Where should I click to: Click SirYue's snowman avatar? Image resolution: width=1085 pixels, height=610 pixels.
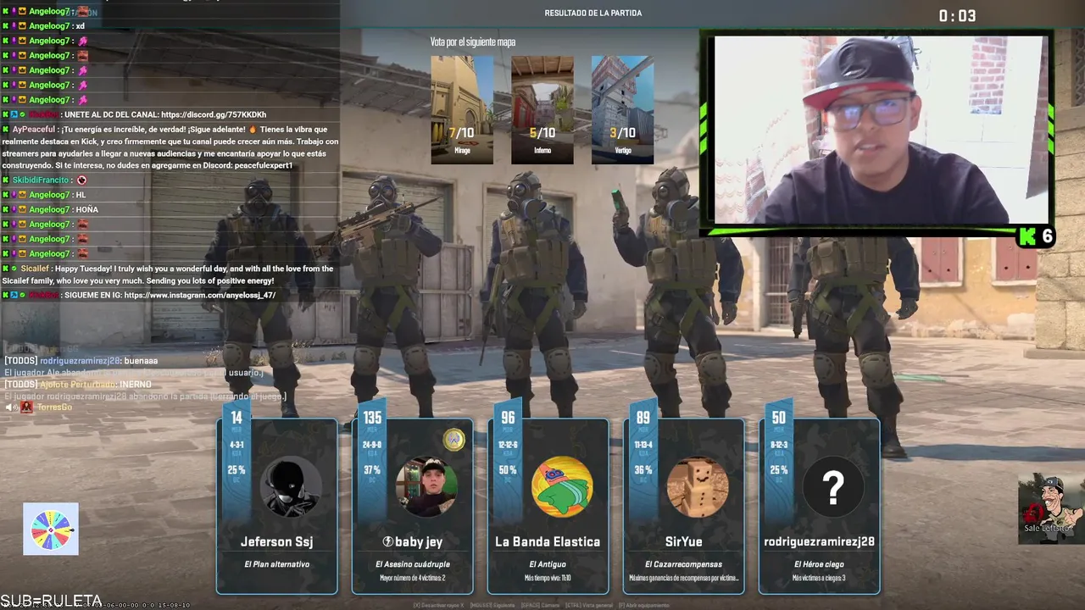(x=698, y=486)
